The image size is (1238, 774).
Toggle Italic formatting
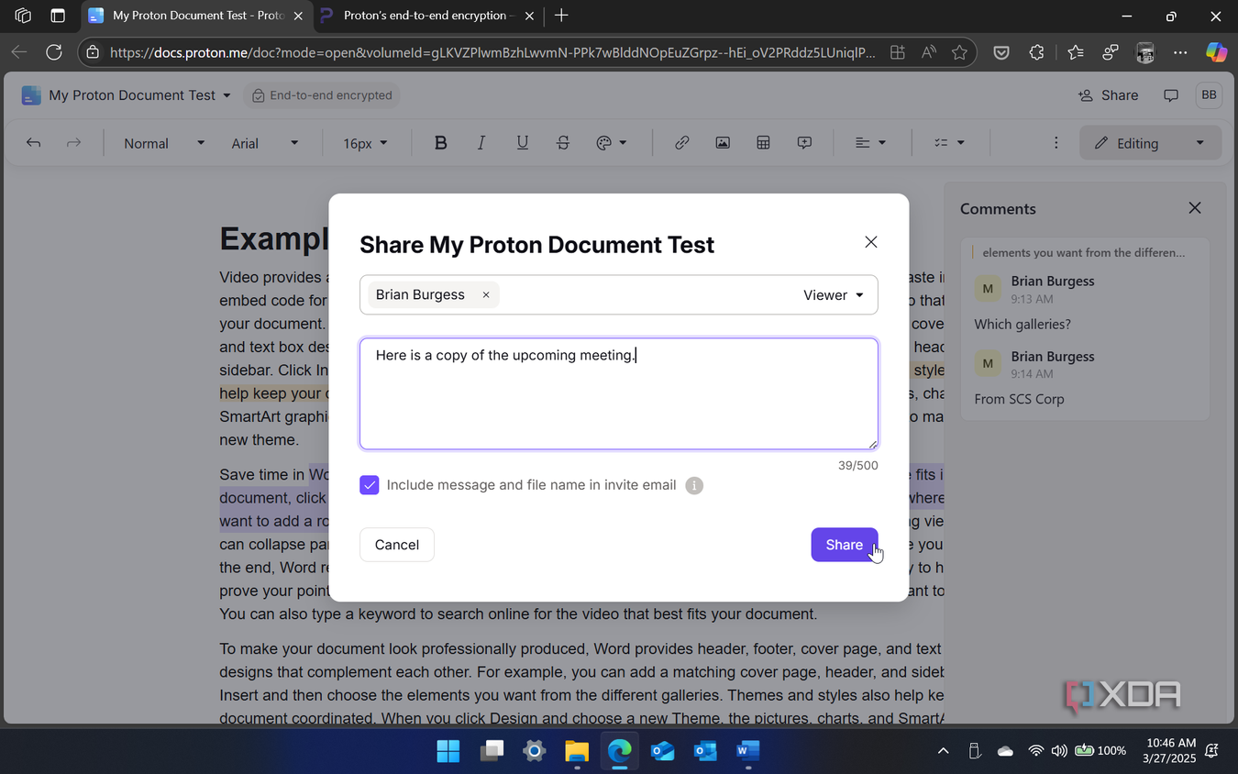[x=481, y=143]
